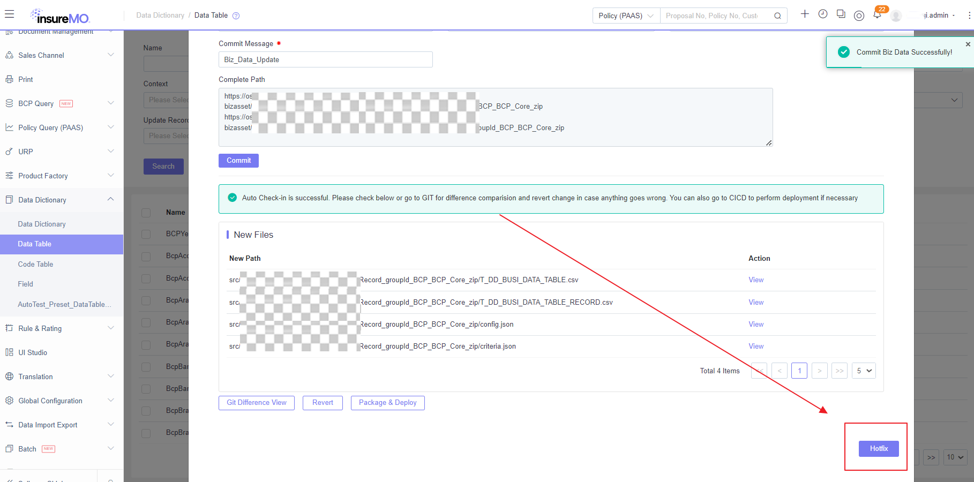Check the select-all checkbox in table header
Image resolution: width=974 pixels, height=482 pixels.
point(146,213)
